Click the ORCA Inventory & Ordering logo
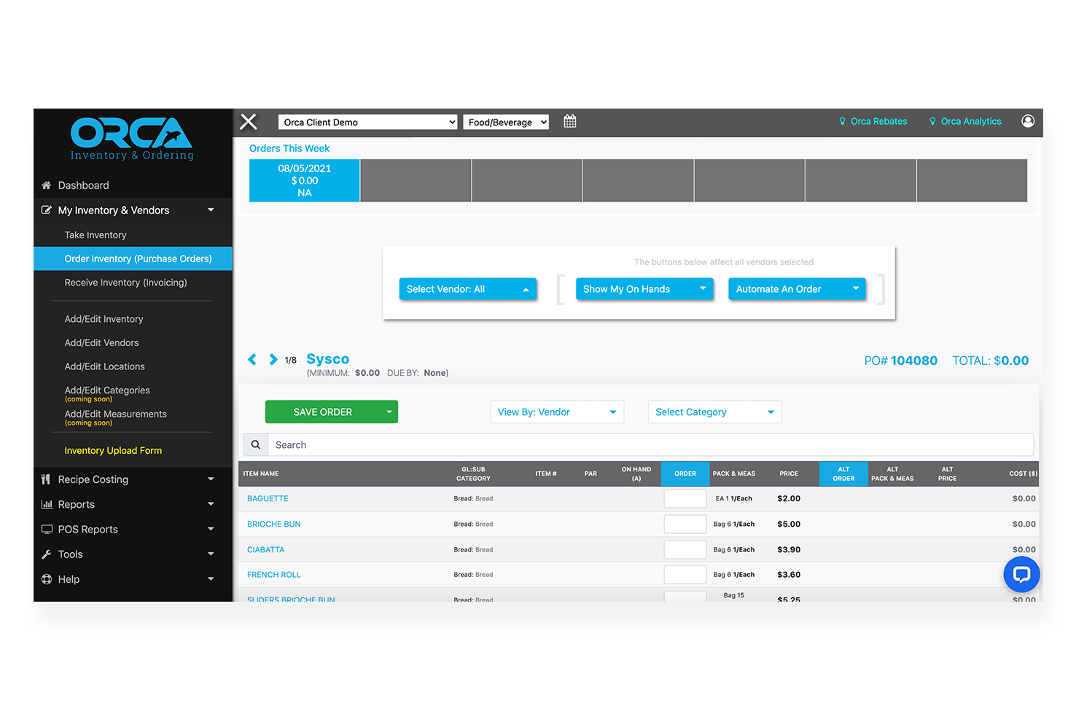The image size is (1076, 711). tap(132, 138)
